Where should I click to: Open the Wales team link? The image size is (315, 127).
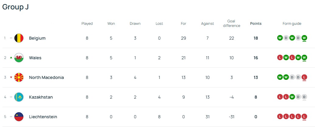tap(35, 58)
